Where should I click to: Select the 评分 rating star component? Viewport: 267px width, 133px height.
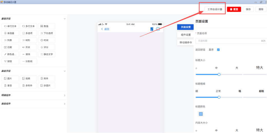point(46,47)
